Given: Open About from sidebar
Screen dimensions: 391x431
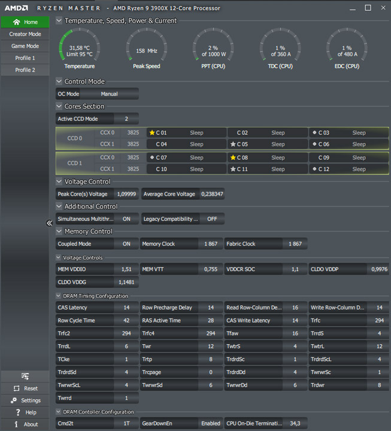Looking at the screenshot, I should tap(25, 424).
